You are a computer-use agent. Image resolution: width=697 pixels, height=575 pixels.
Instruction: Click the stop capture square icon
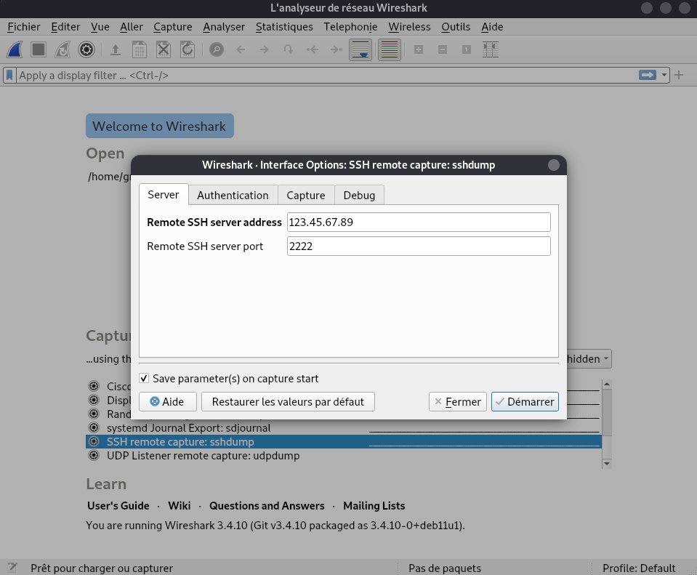[x=39, y=49]
